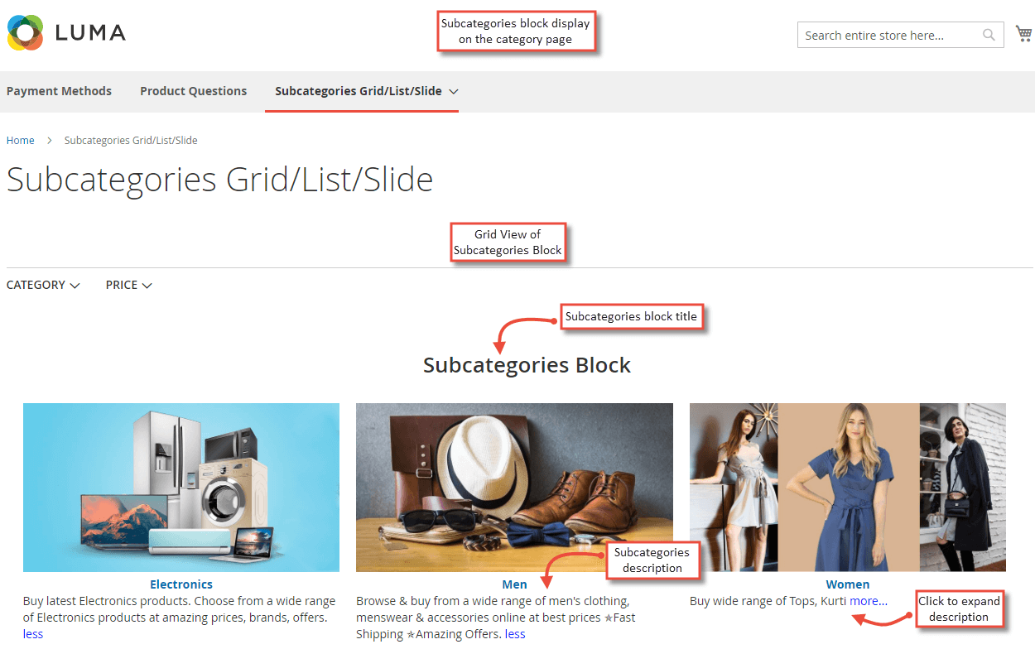Open the Product Questions menu item
The image size is (1035, 649).
[x=193, y=91]
